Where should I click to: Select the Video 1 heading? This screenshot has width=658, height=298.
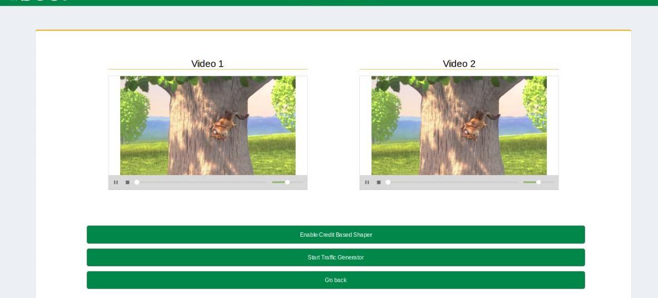[207, 64]
